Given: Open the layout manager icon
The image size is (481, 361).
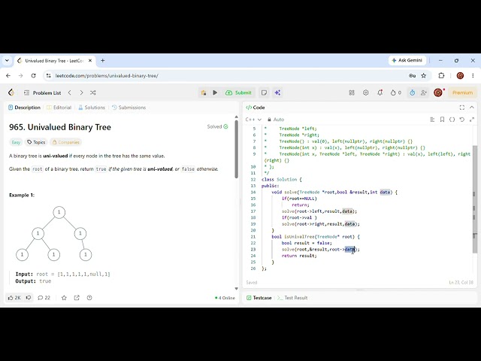Looking at the screenshot, I should click(x=352, y=93).
